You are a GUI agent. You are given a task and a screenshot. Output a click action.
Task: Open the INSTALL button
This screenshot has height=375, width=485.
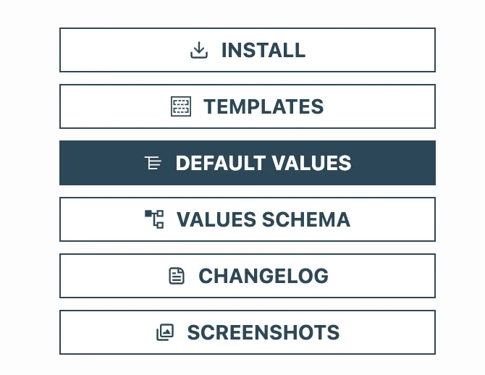click(x=248, y=50)
